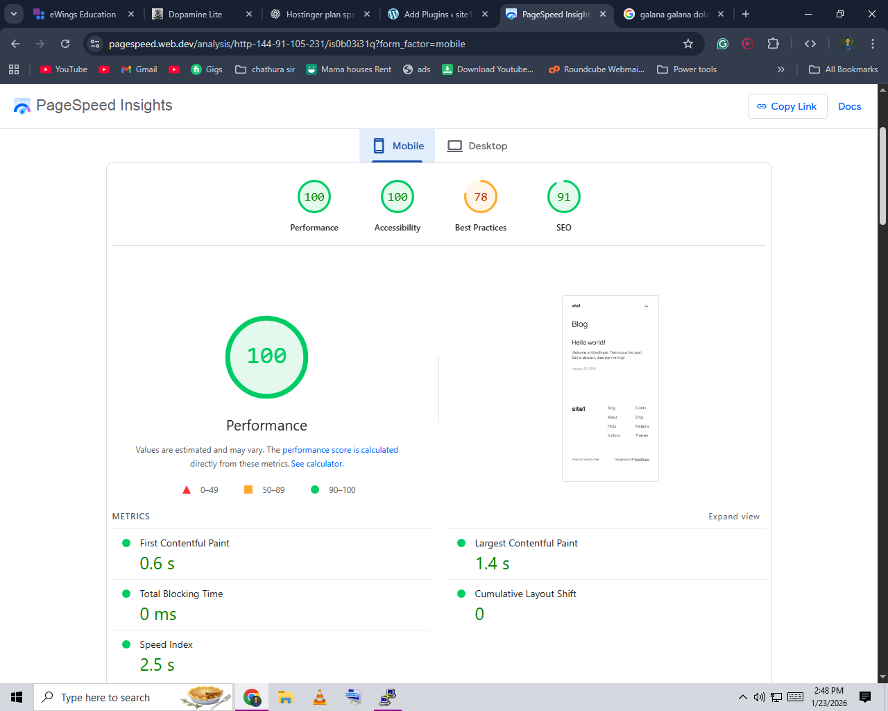Open the Mama houses Rent bookmark
888x711 pixels.
348,69
